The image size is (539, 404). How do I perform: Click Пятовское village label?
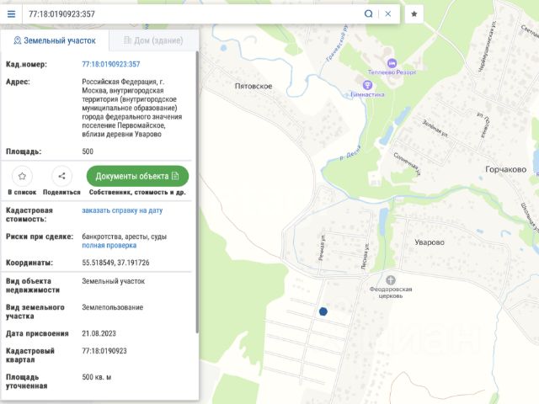click(253, 86)
